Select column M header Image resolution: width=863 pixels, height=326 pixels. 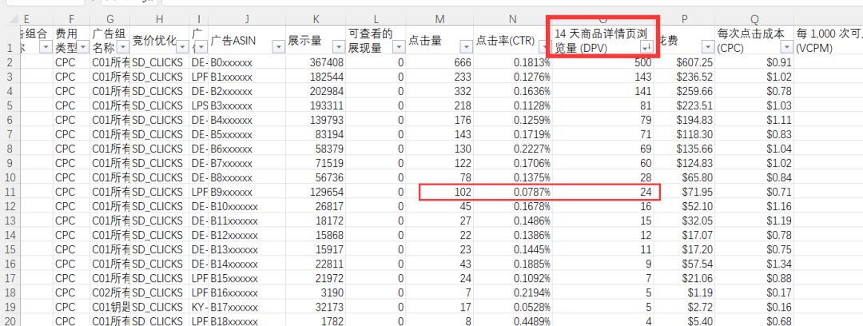pos(439,20)
